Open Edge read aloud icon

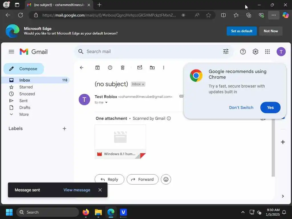point(197,15)
